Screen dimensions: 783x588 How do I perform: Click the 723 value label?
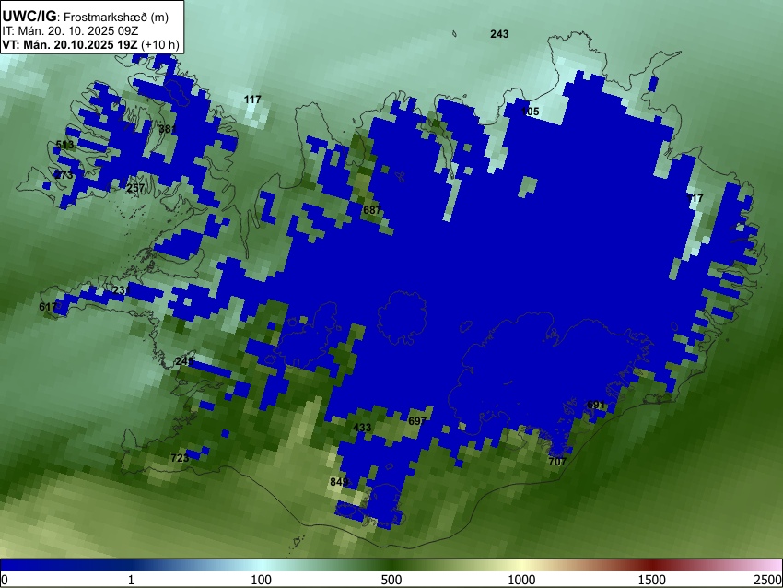pyautogui.click(x=180, y=458)
